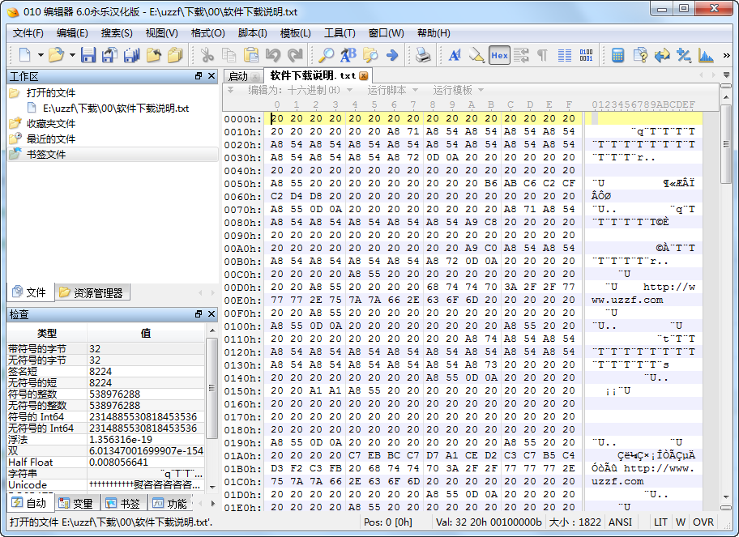Toggle OVR overwrite mode in status bar
739x537 pixels.
click(703, 522)
